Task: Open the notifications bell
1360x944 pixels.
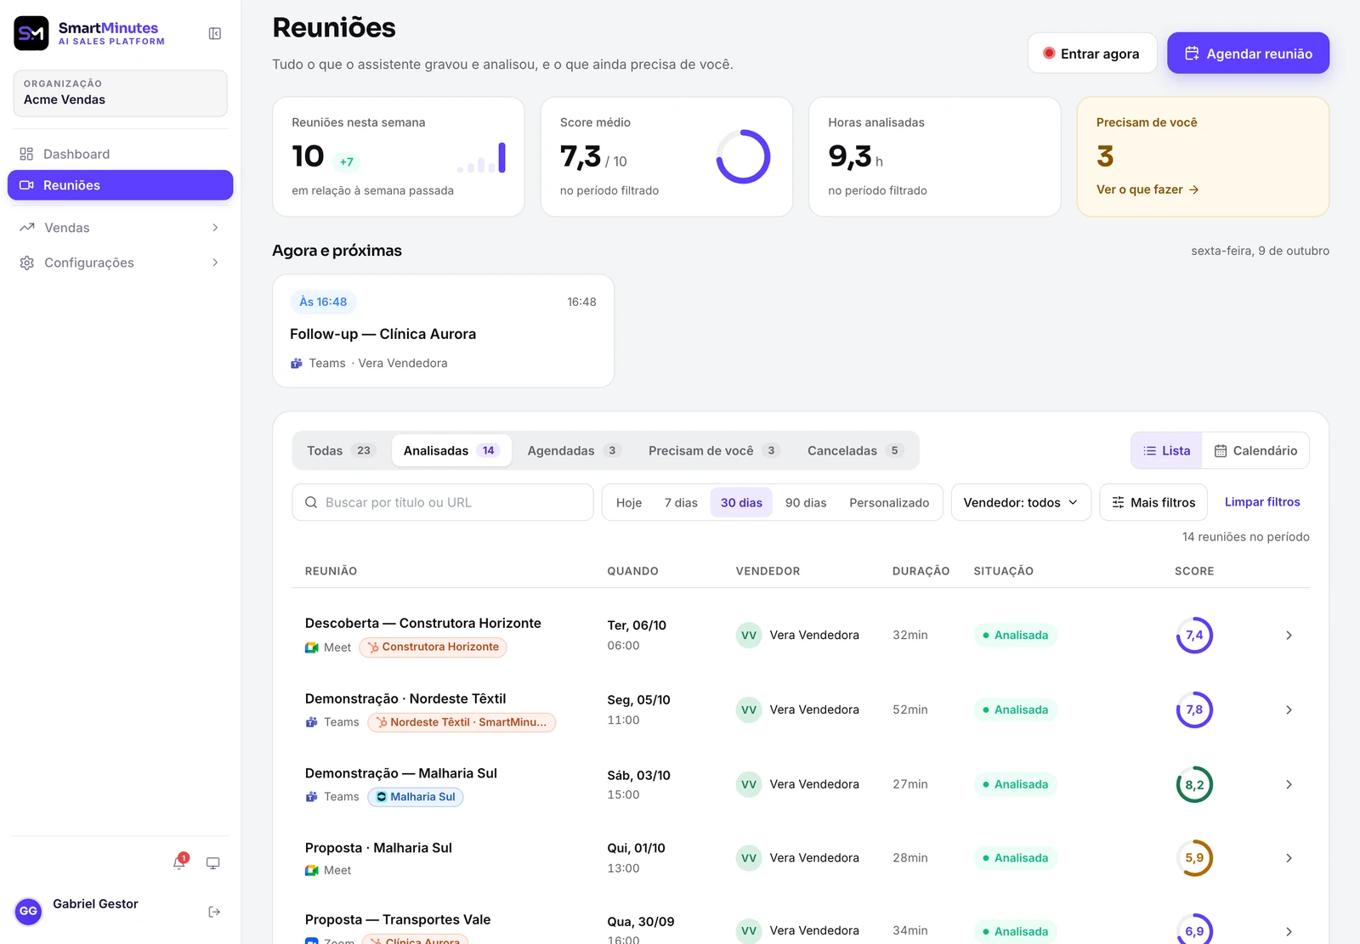Action: (179, 862)
